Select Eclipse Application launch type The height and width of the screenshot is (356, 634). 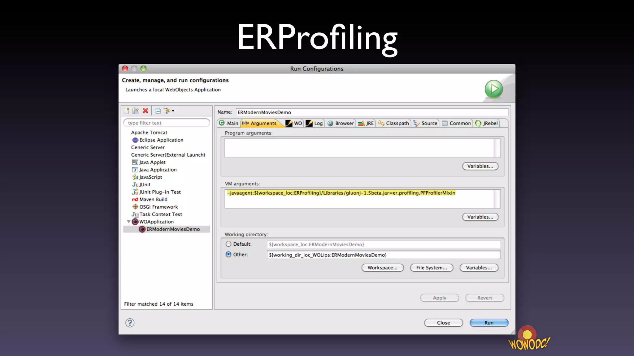(161, 140)
